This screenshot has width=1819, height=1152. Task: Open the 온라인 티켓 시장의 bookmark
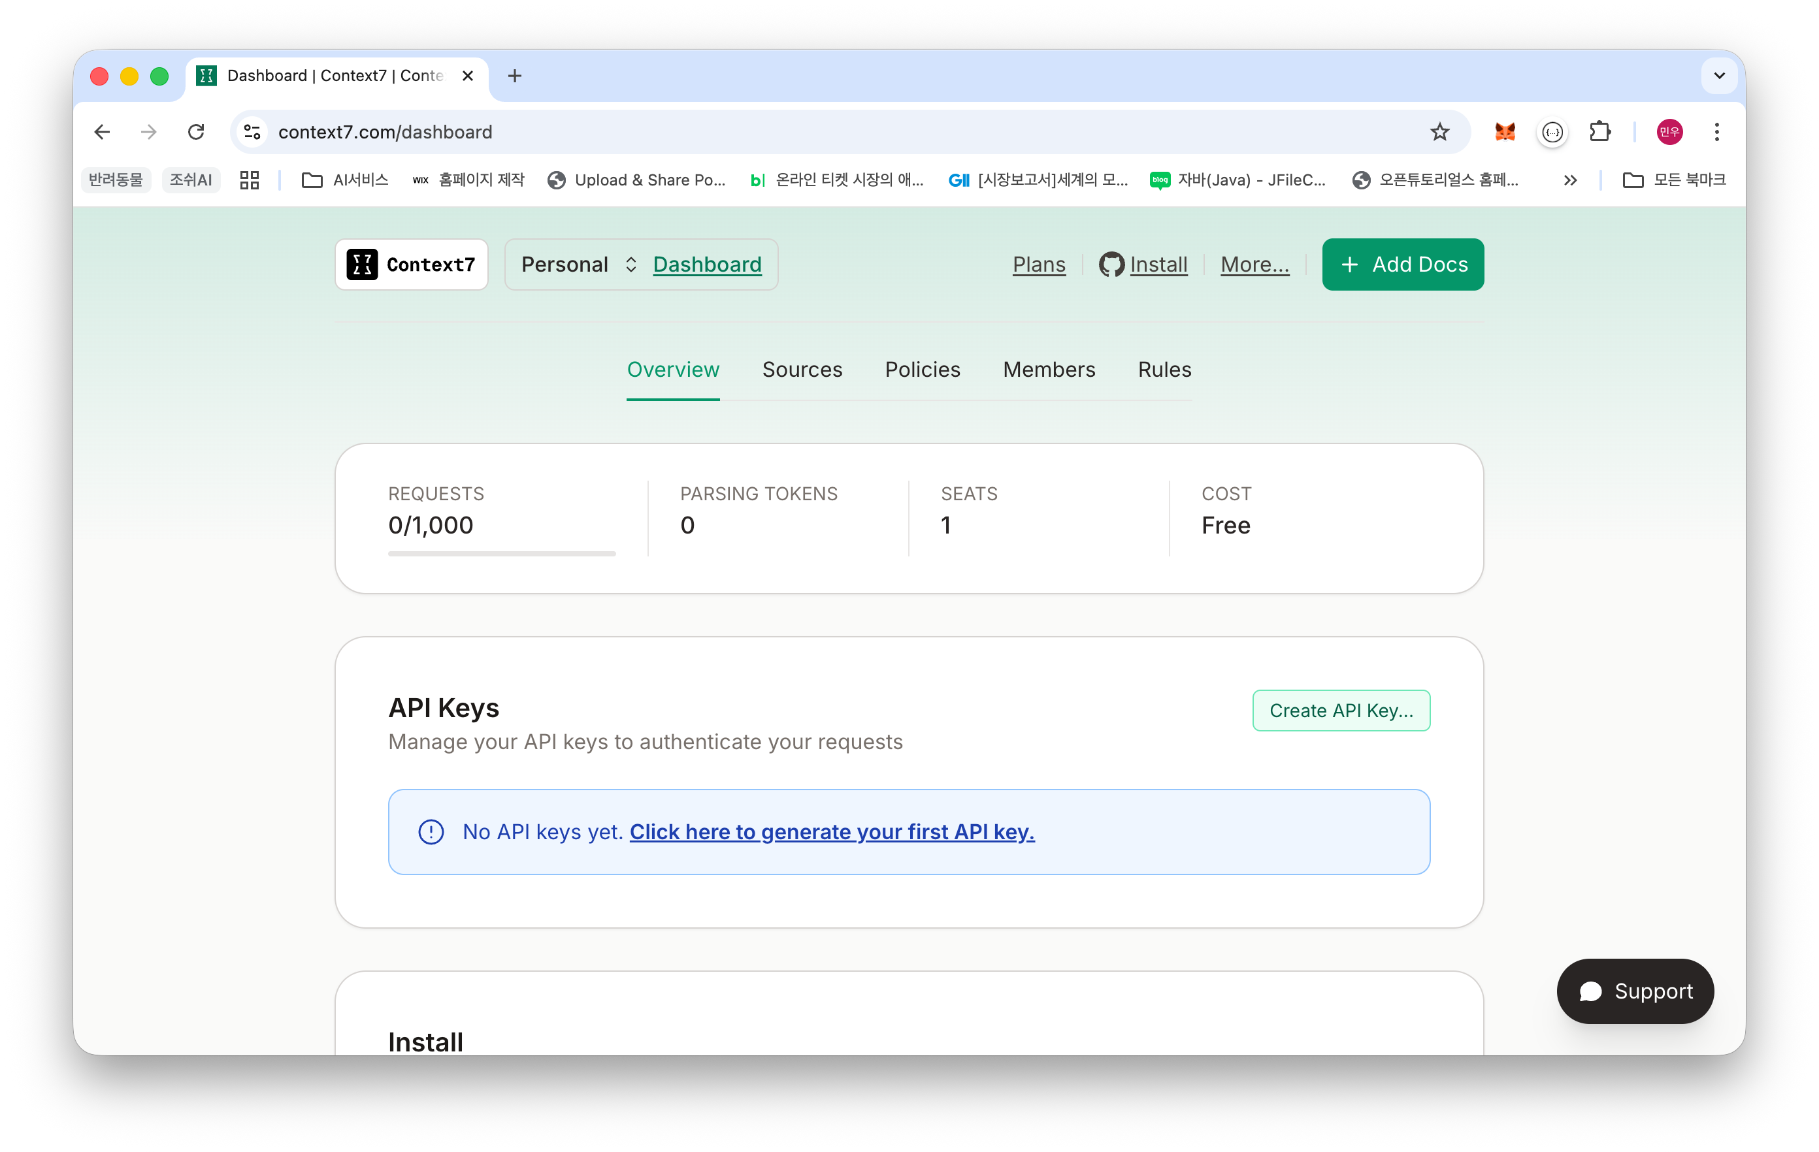coord(837,180)
